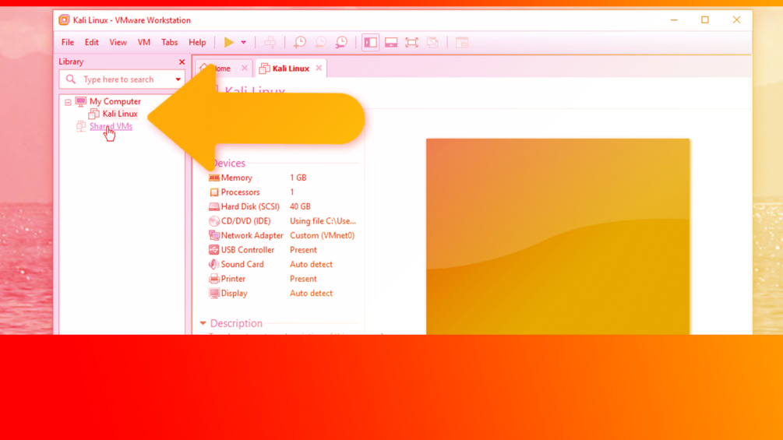The width and height of the screenshot is (783, 440).
Task: Click the Network Adapter icon
Action: click(x=213, y=235)
